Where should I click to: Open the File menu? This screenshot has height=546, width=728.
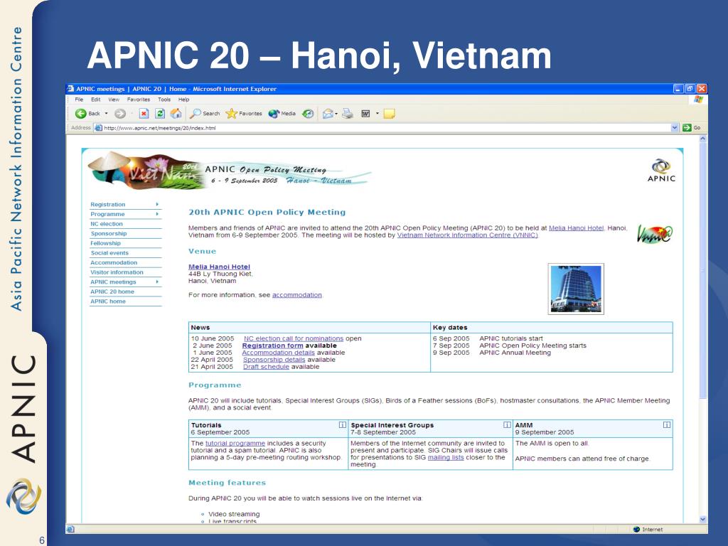pos(79,100)
